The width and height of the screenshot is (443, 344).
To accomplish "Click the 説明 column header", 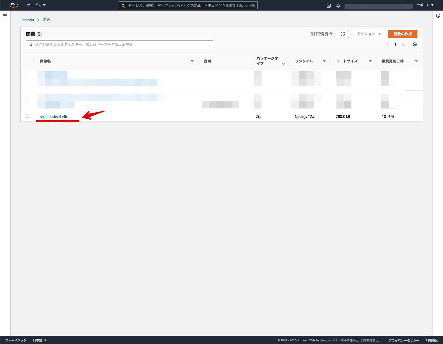I will (207, 61).
